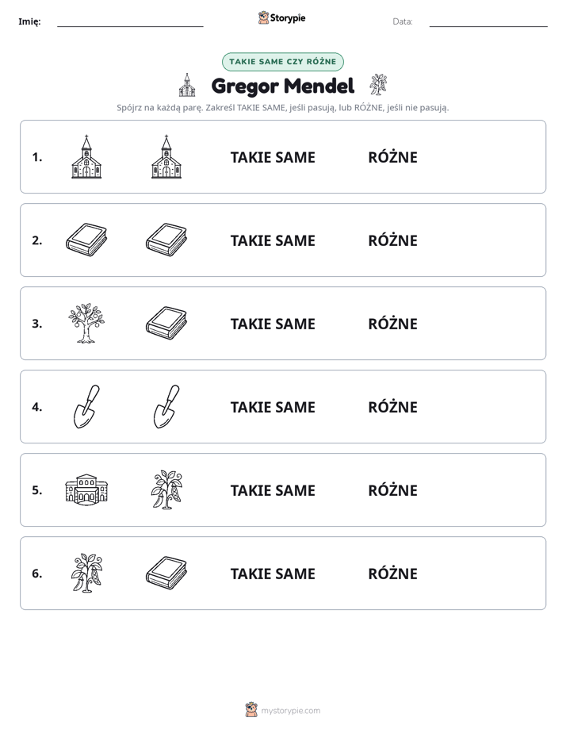Click the left book icon in row 2

click(x=86, y=240)
